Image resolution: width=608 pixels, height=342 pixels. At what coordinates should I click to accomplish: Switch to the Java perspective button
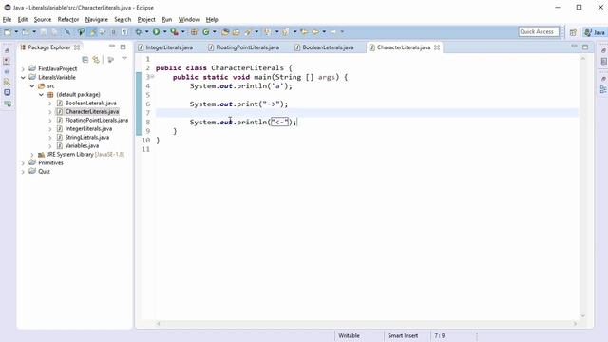pyautogui.click(x=595, y=32)
